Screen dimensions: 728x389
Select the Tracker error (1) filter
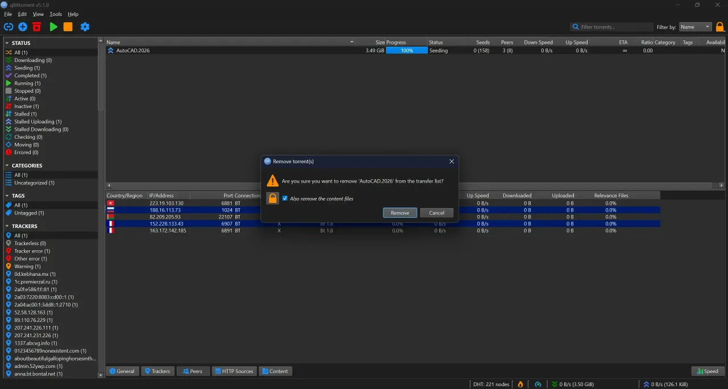pos(32,251)
